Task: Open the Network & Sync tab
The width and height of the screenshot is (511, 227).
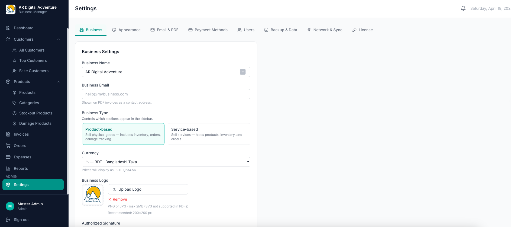Action: [325, 30]
